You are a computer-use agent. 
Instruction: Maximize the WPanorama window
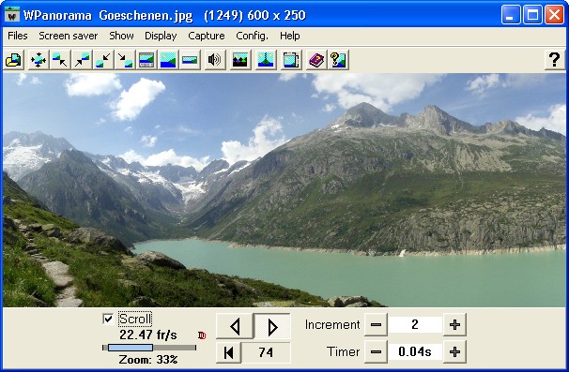(x=532, y=15)
